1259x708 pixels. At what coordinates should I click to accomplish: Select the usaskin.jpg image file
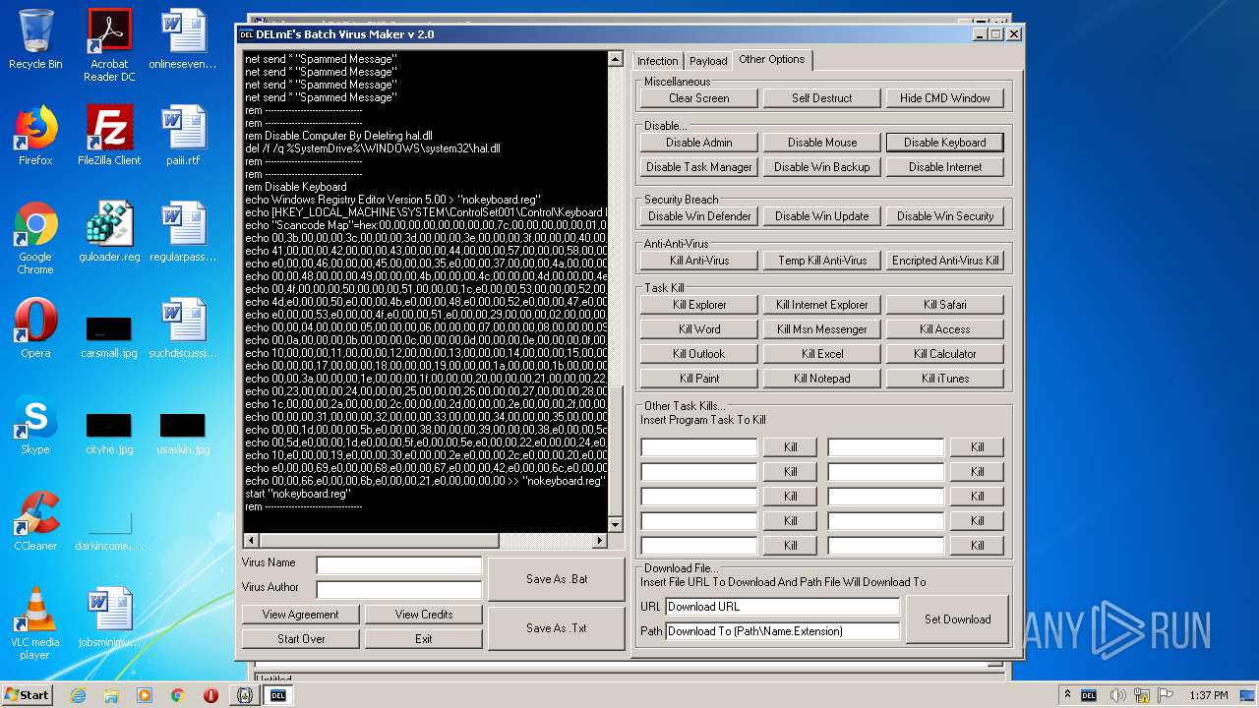[183, 433]
